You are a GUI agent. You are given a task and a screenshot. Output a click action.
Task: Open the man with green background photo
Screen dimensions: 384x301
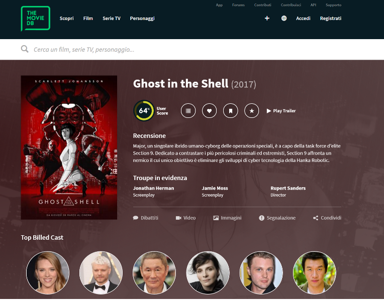(315, 272)
